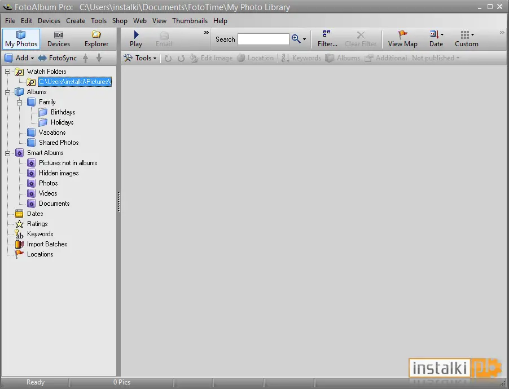Screen dimensions: 509x389
Task: Open the Thumbnails menu
Action: click(x=190, y=21)
